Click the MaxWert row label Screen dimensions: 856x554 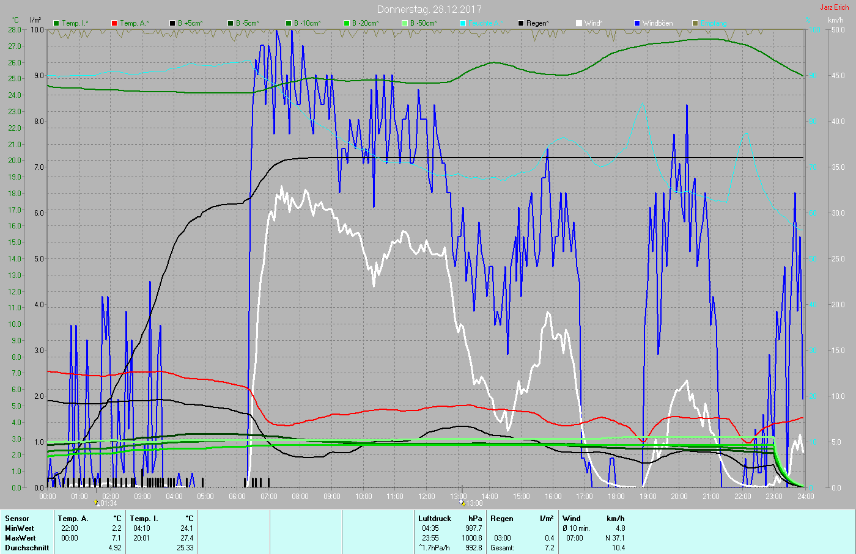pyautogui.click(x=20, y=538)
